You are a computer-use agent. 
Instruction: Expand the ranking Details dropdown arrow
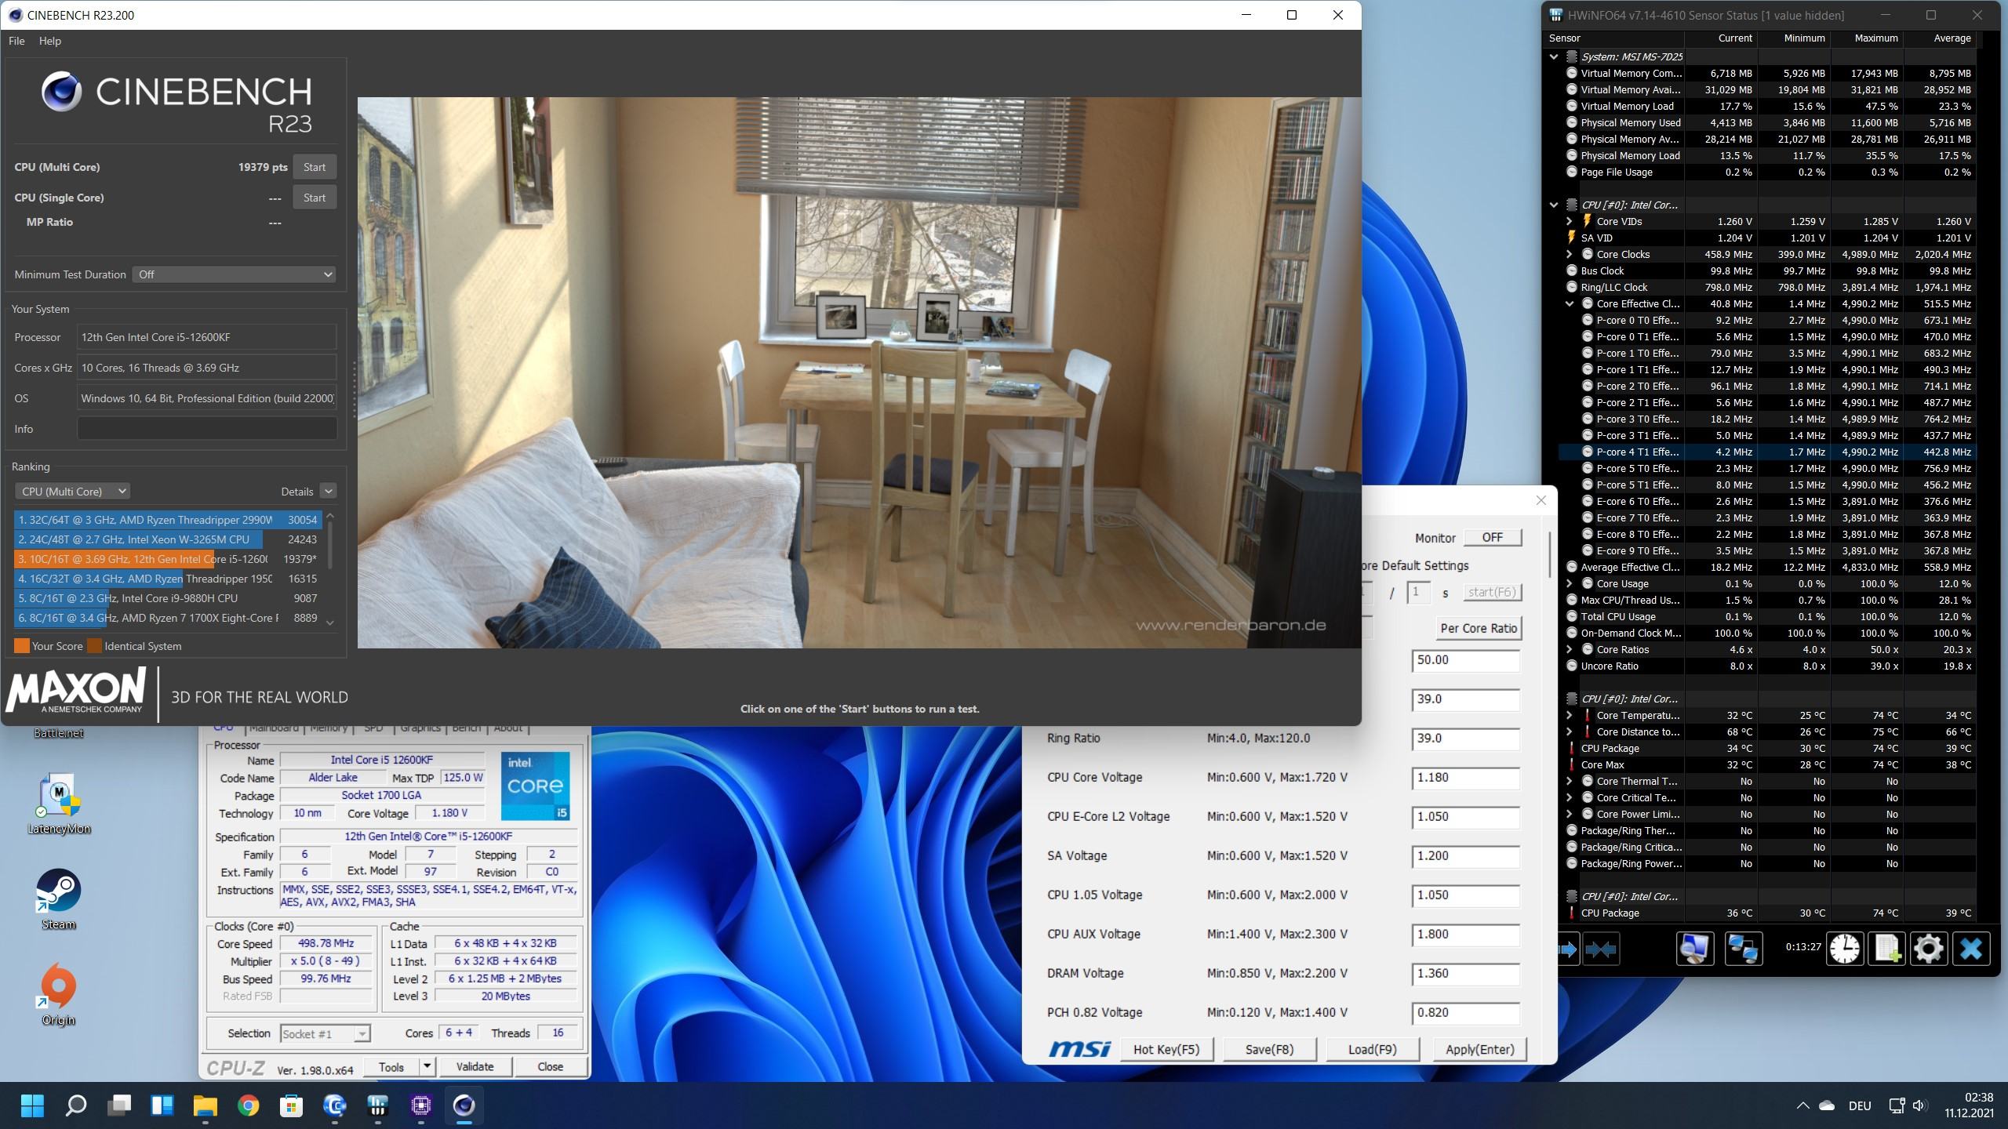click(328, 491)
